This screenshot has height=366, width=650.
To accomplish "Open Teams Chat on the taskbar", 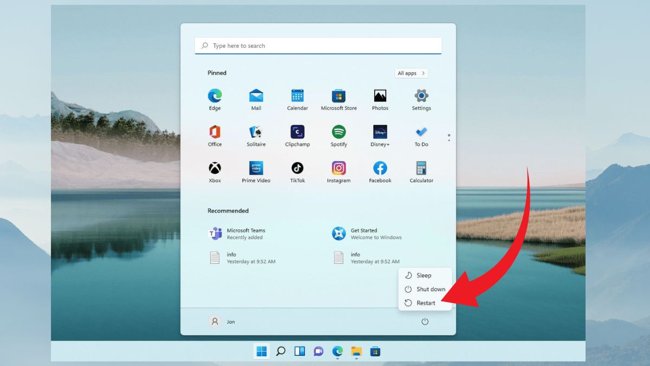I will (318, 351).
